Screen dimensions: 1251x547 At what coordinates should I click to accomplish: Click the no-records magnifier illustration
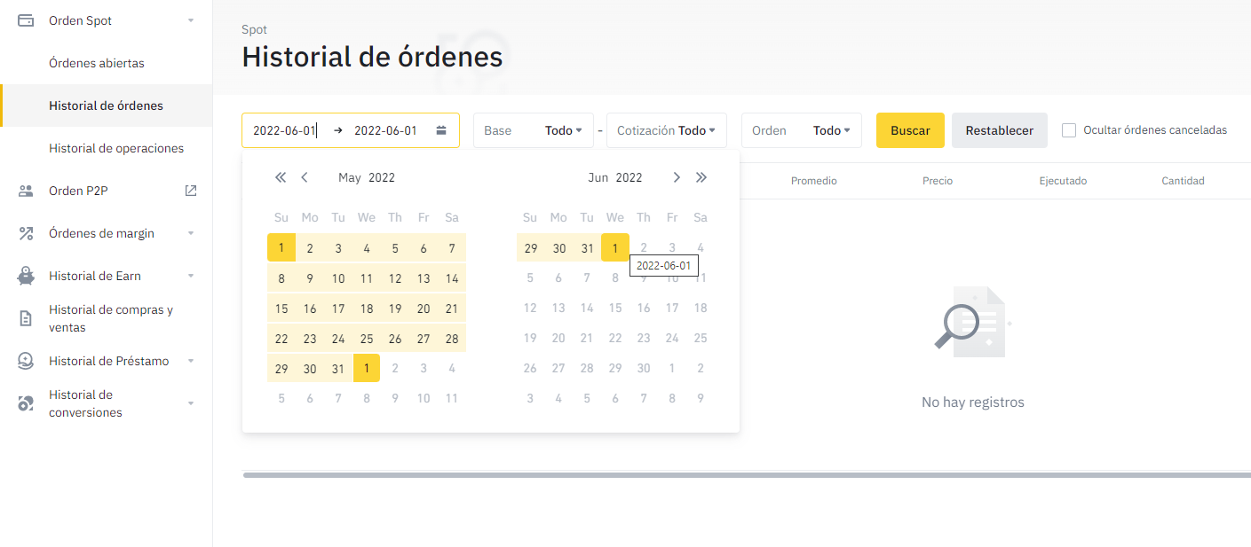pos(972,322)
